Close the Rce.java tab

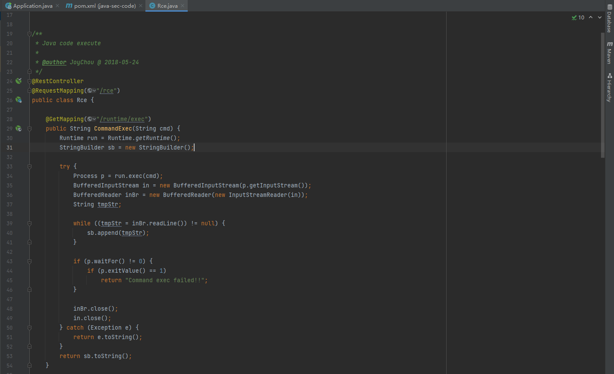pos(182,6)
